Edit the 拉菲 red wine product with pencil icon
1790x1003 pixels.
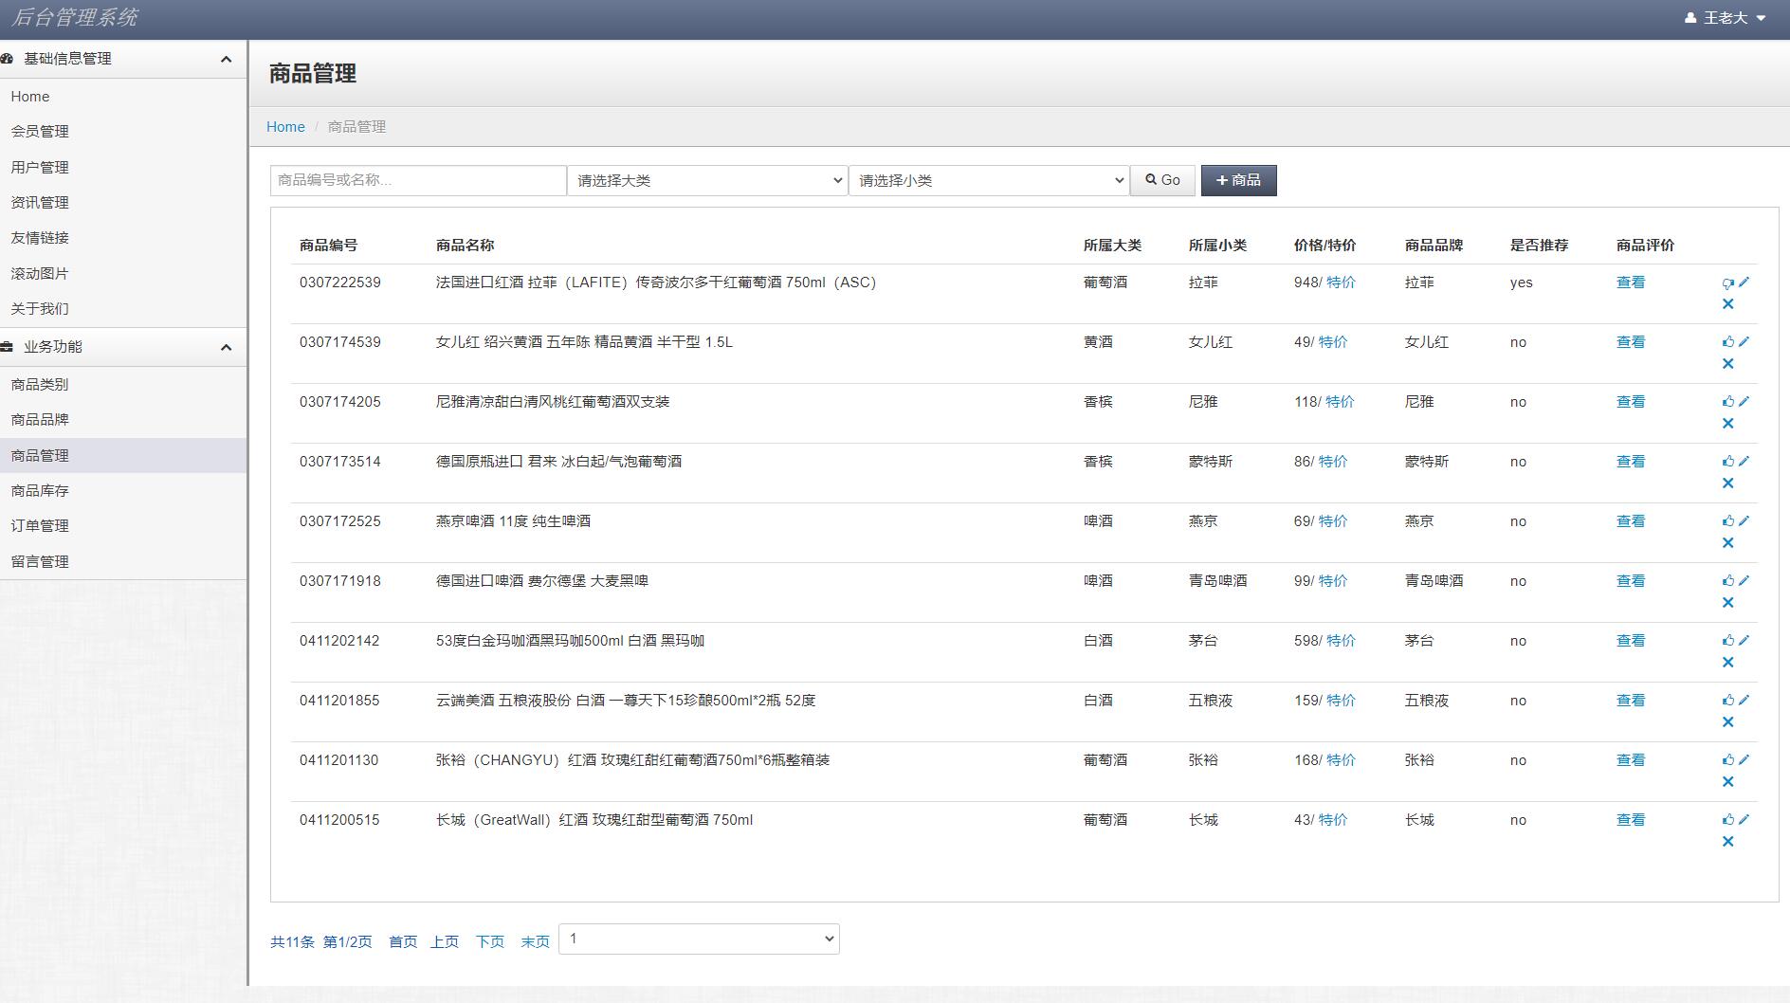(x=1745, y=281)
